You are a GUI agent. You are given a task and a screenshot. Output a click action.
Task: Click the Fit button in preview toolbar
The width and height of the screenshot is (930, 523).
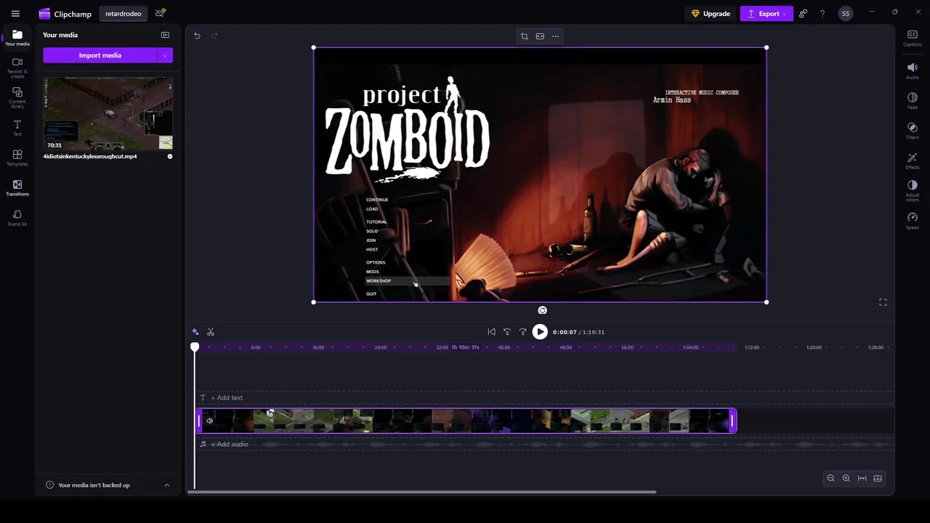point(540,36)
